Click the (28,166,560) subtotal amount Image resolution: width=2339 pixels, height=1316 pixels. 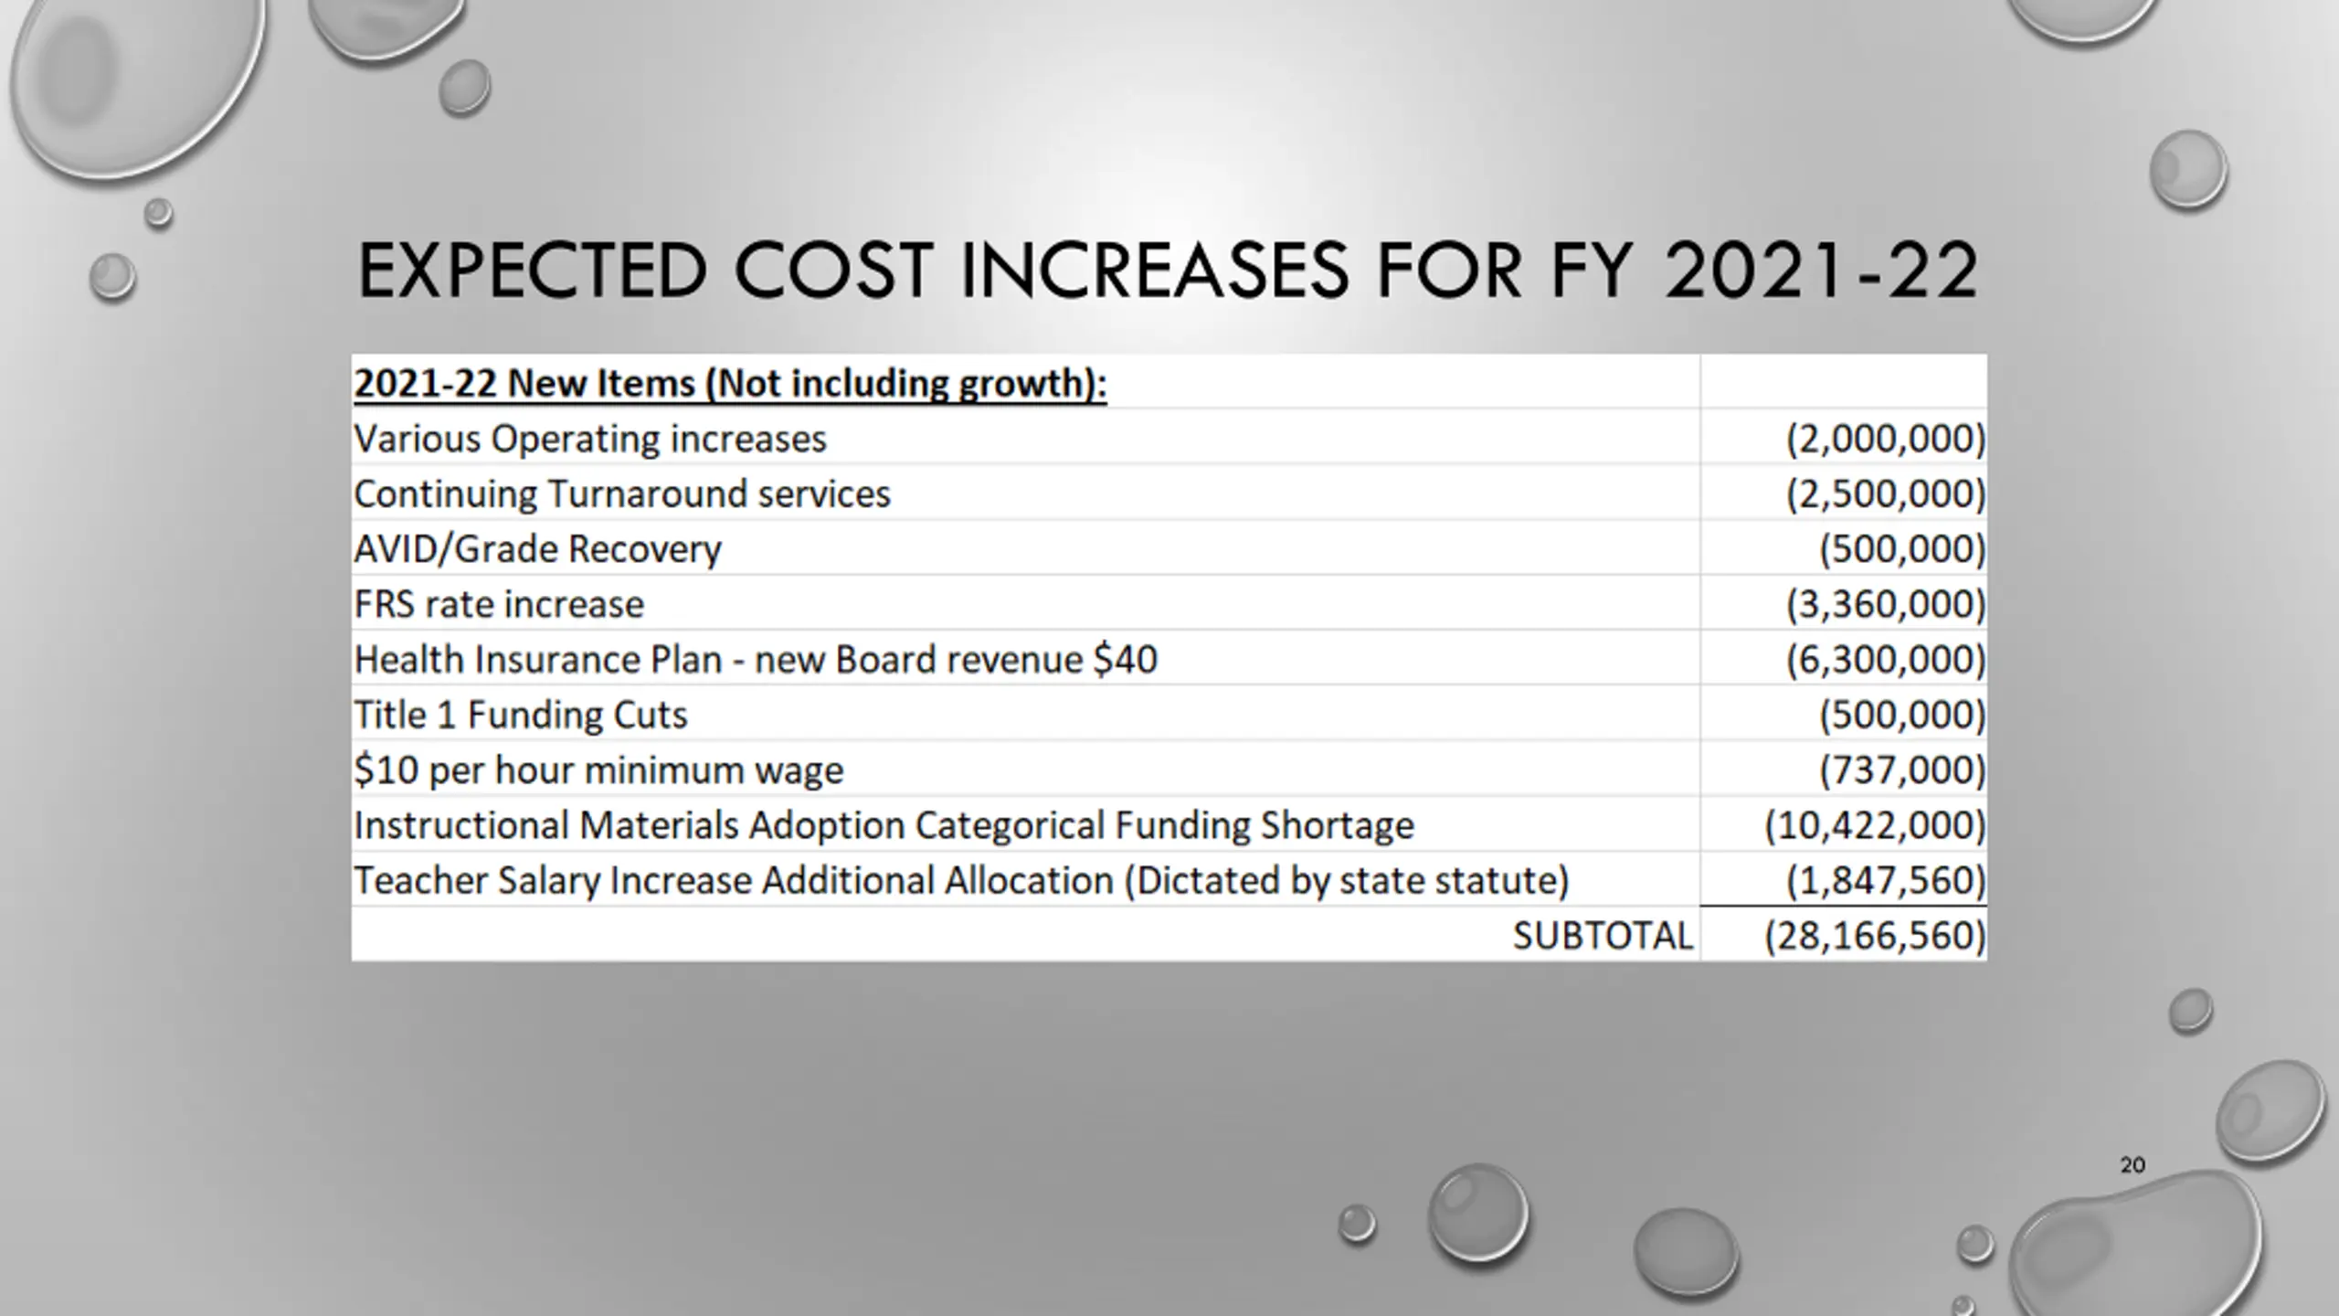1875,936
